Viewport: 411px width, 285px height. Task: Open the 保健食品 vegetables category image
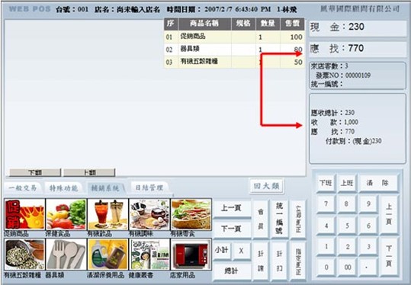tap(66, 214)
